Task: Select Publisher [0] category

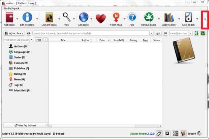Action: (x=19, y=68)
